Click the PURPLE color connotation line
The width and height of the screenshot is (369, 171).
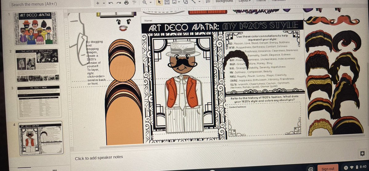[258, 75]
